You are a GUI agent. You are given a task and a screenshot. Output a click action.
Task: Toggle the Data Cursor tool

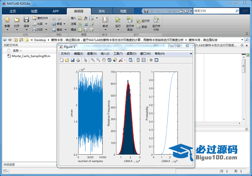tap(115, 60)
